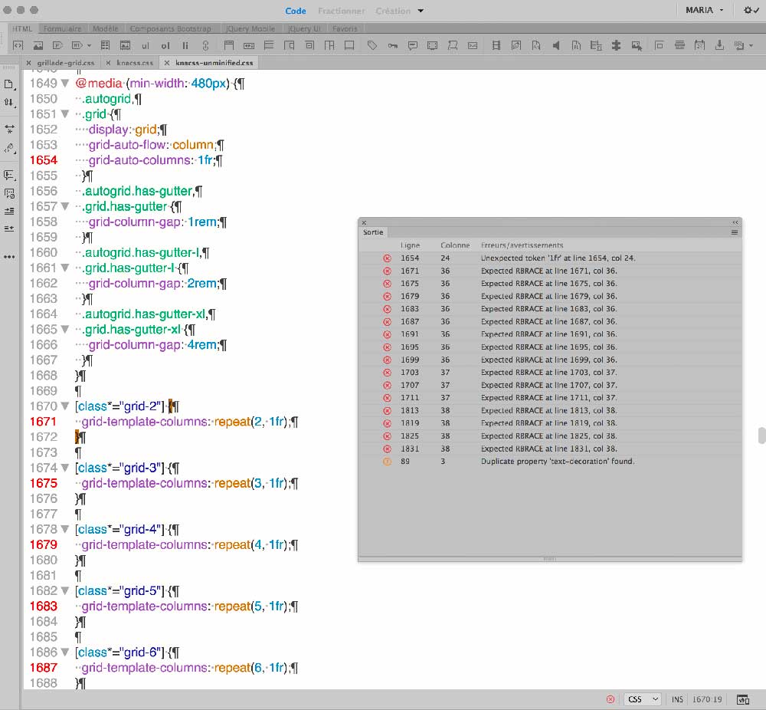
Task: Click the apply comment icon in sidebar
Action: pyautogui.click(x=9, y=175)
